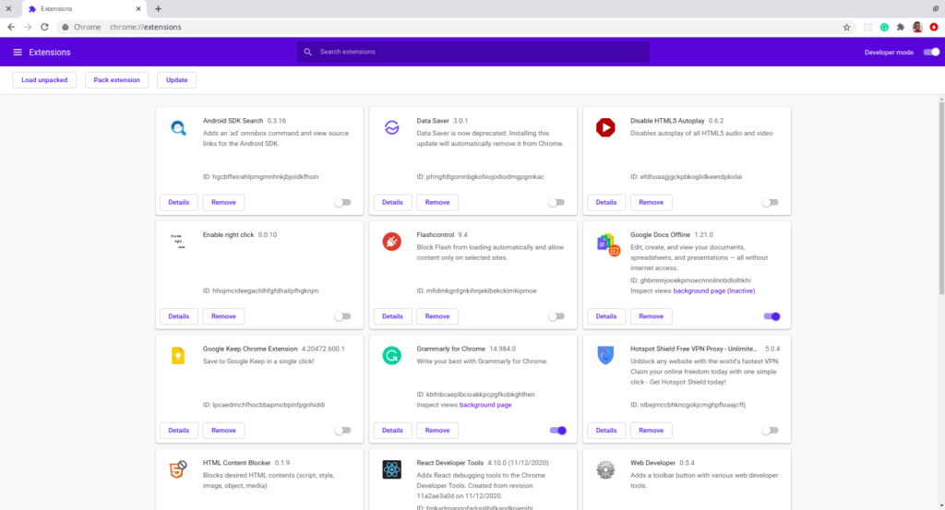Click Pack extension button

[x=116, y=80]
